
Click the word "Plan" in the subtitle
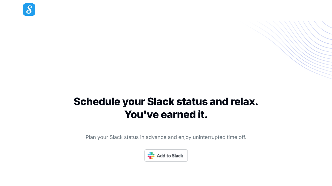[91, 137]
